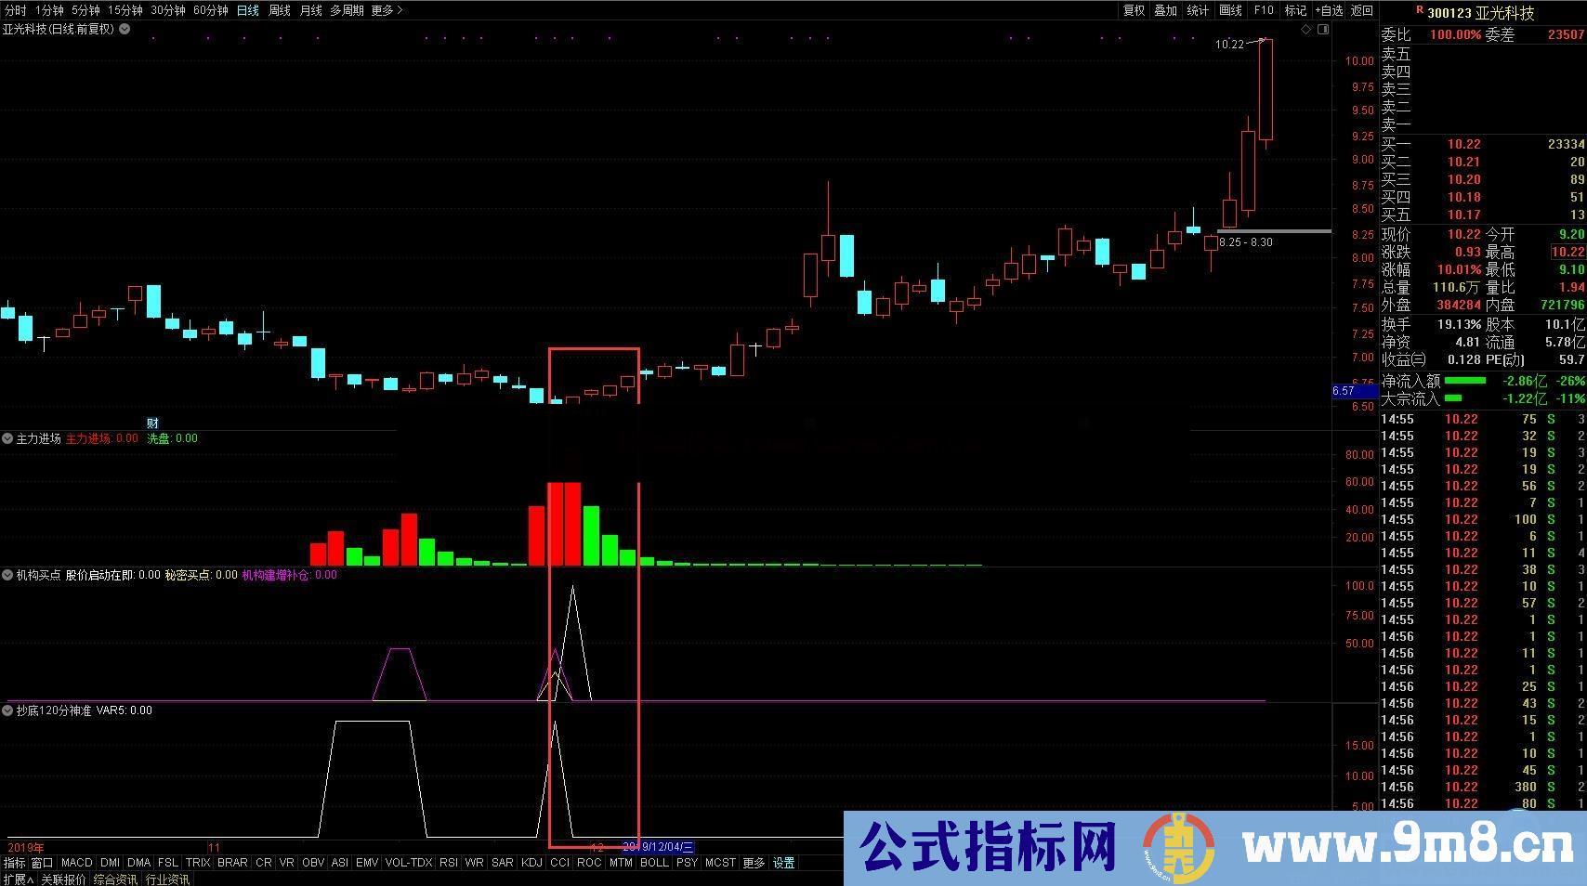Toggle the split-view icon above the quote panel
The image size is (1587, 886).
(x=1323, y=29)
